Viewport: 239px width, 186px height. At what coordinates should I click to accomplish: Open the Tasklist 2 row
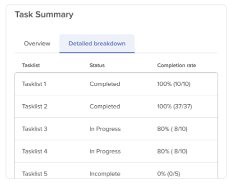point(116,106)
